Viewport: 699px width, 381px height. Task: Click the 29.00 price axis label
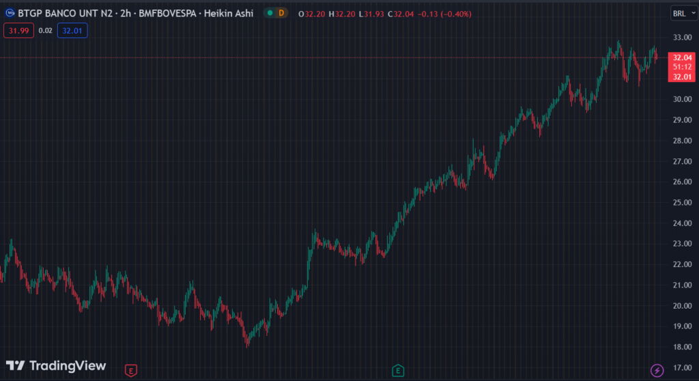(x=682, y=120)
